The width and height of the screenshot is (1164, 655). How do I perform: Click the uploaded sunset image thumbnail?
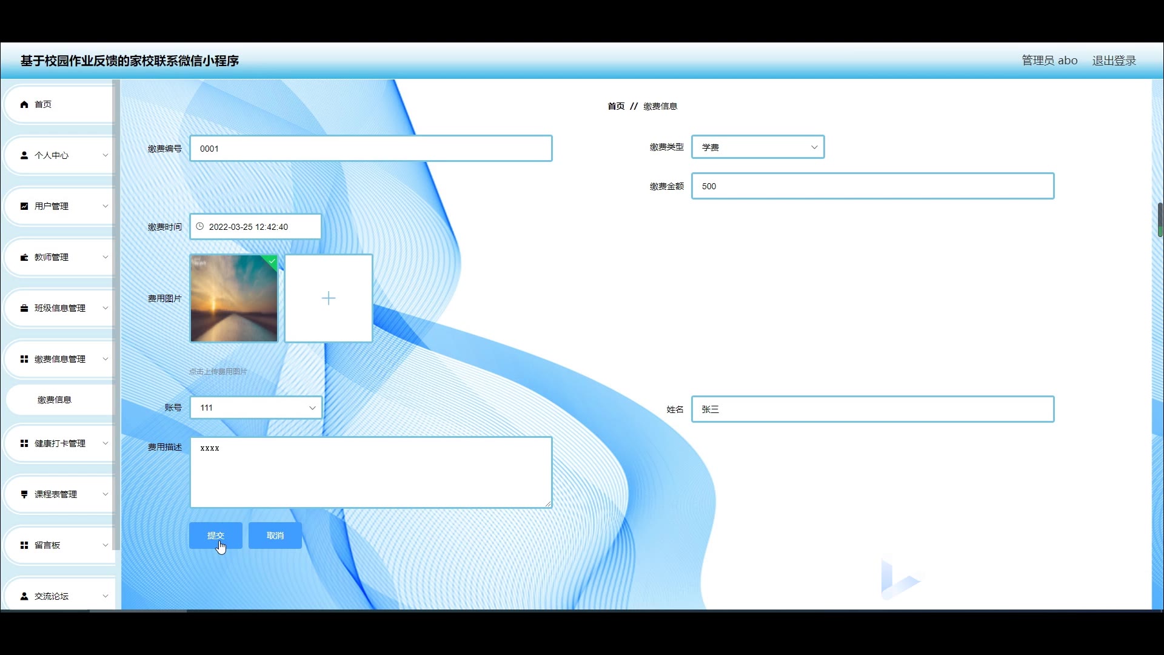click(x=234, y=298)
